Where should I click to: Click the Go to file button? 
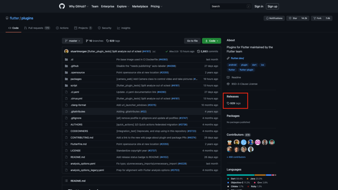(x=192, y=41)
